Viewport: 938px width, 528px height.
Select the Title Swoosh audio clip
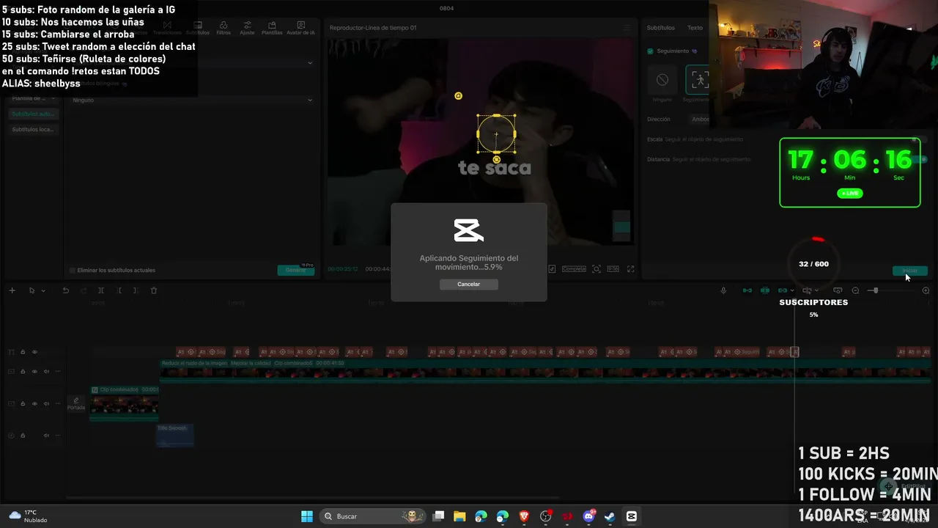pyautogui.click(x=174, y=436)
